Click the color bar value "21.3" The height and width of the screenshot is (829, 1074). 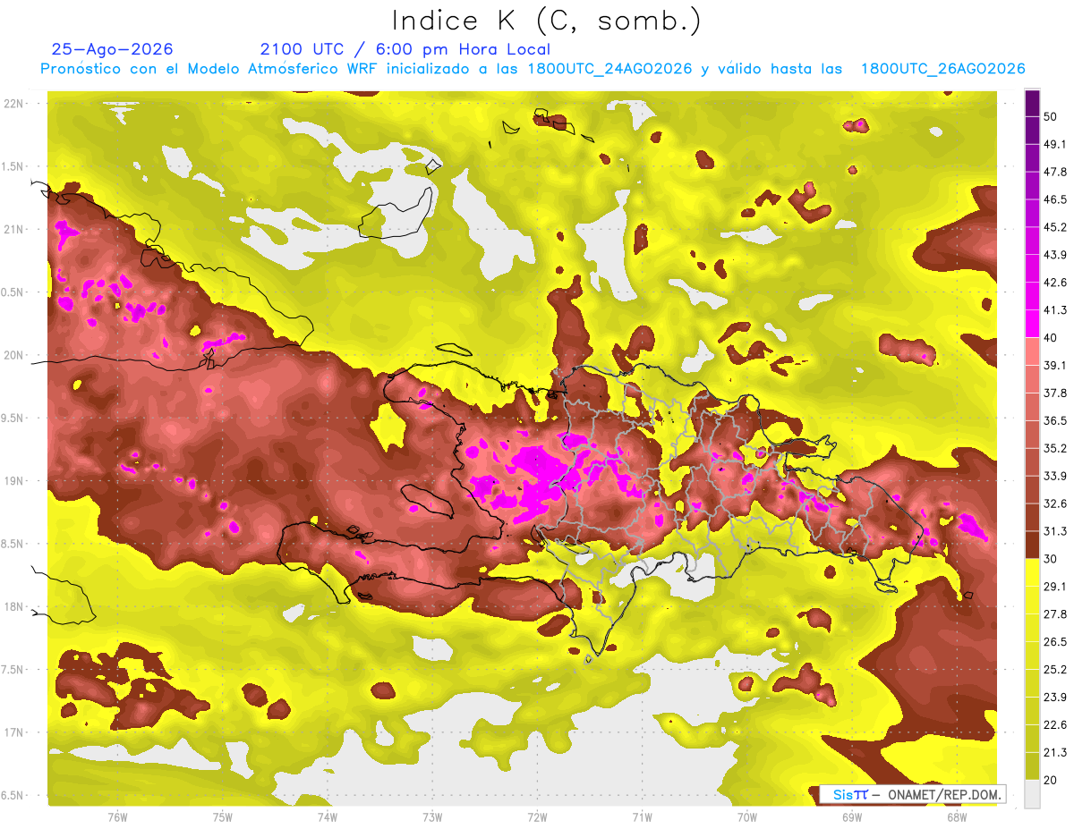point(1055,752)
